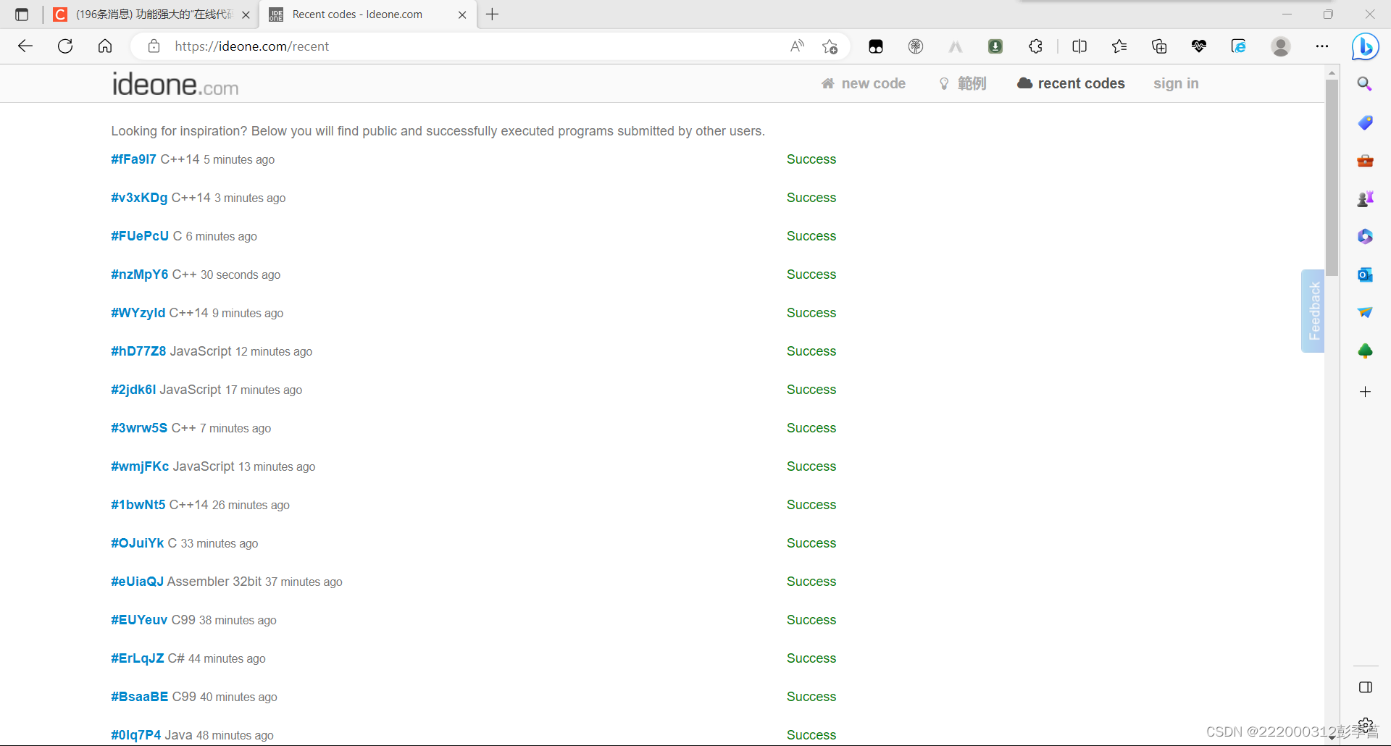Select the Recent codes Ideone tab
The height and width of the screenshot is (746, 1391).
368,14
